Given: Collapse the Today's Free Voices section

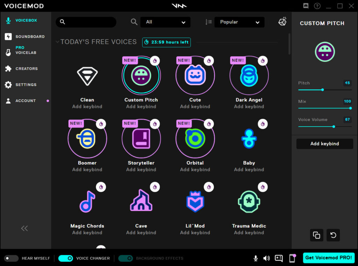Looking at the screenshot, I should [58, 42].
